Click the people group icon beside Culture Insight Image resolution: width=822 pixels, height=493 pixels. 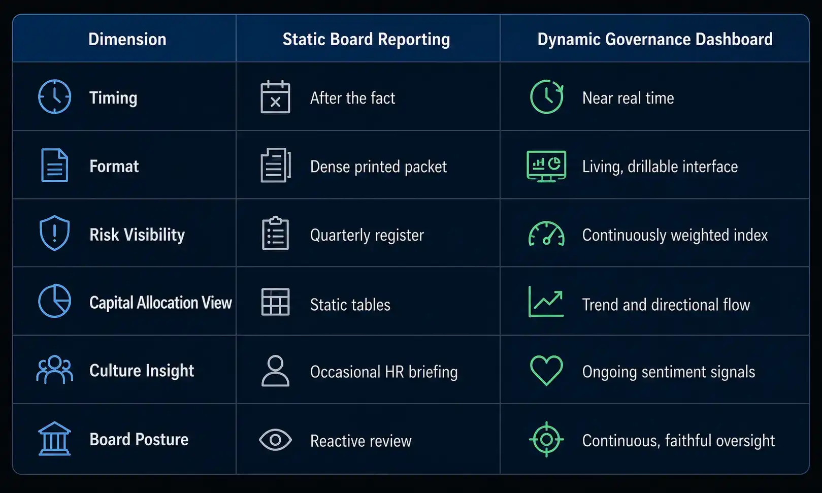coord(54,370)
